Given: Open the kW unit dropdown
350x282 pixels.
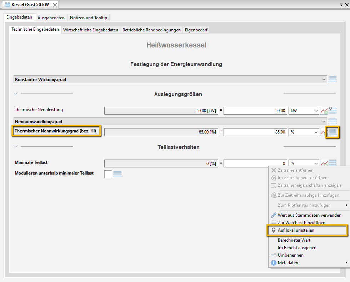Looking at the screenshot, I should [304, 111].
